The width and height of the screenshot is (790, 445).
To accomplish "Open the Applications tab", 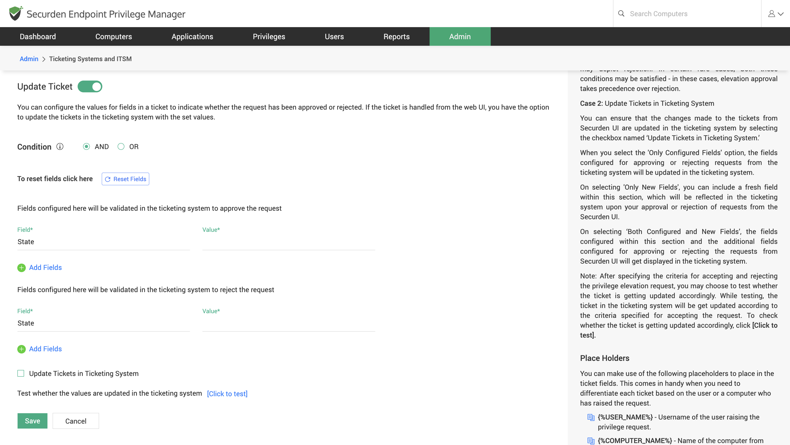I will [192, 36].
